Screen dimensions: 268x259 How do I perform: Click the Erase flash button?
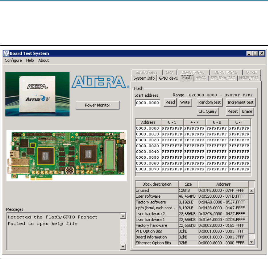point(247,112)
